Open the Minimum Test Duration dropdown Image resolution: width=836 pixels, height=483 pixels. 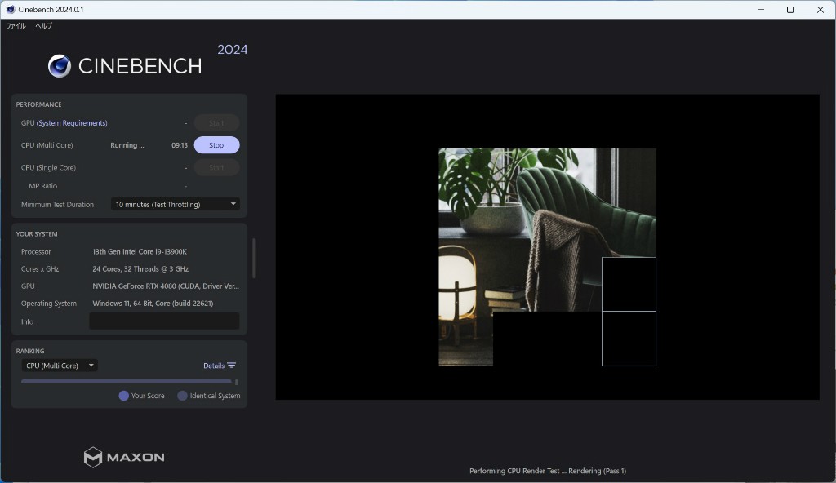pyautogui.click(x=176, y=204)
